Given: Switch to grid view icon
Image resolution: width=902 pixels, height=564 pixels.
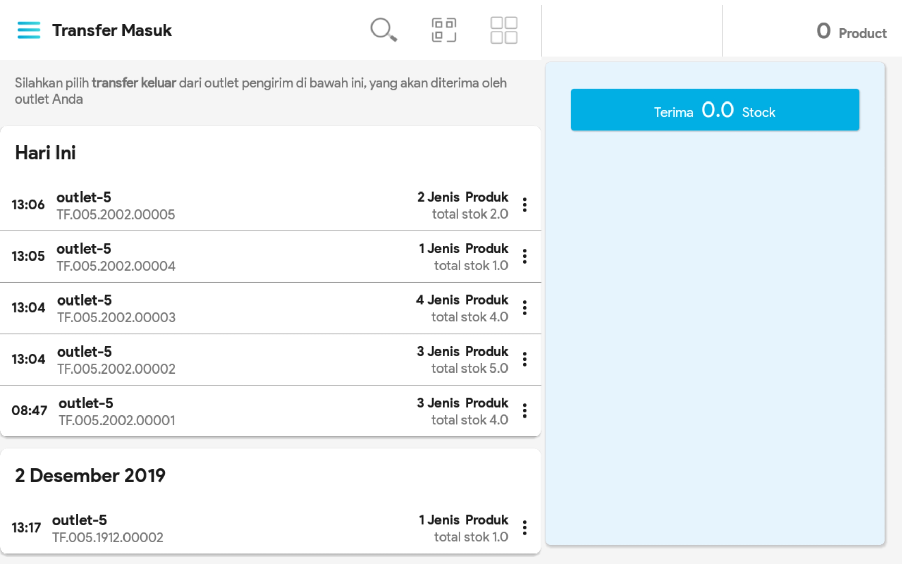Looking at the screenshot, I should (503, 30).
